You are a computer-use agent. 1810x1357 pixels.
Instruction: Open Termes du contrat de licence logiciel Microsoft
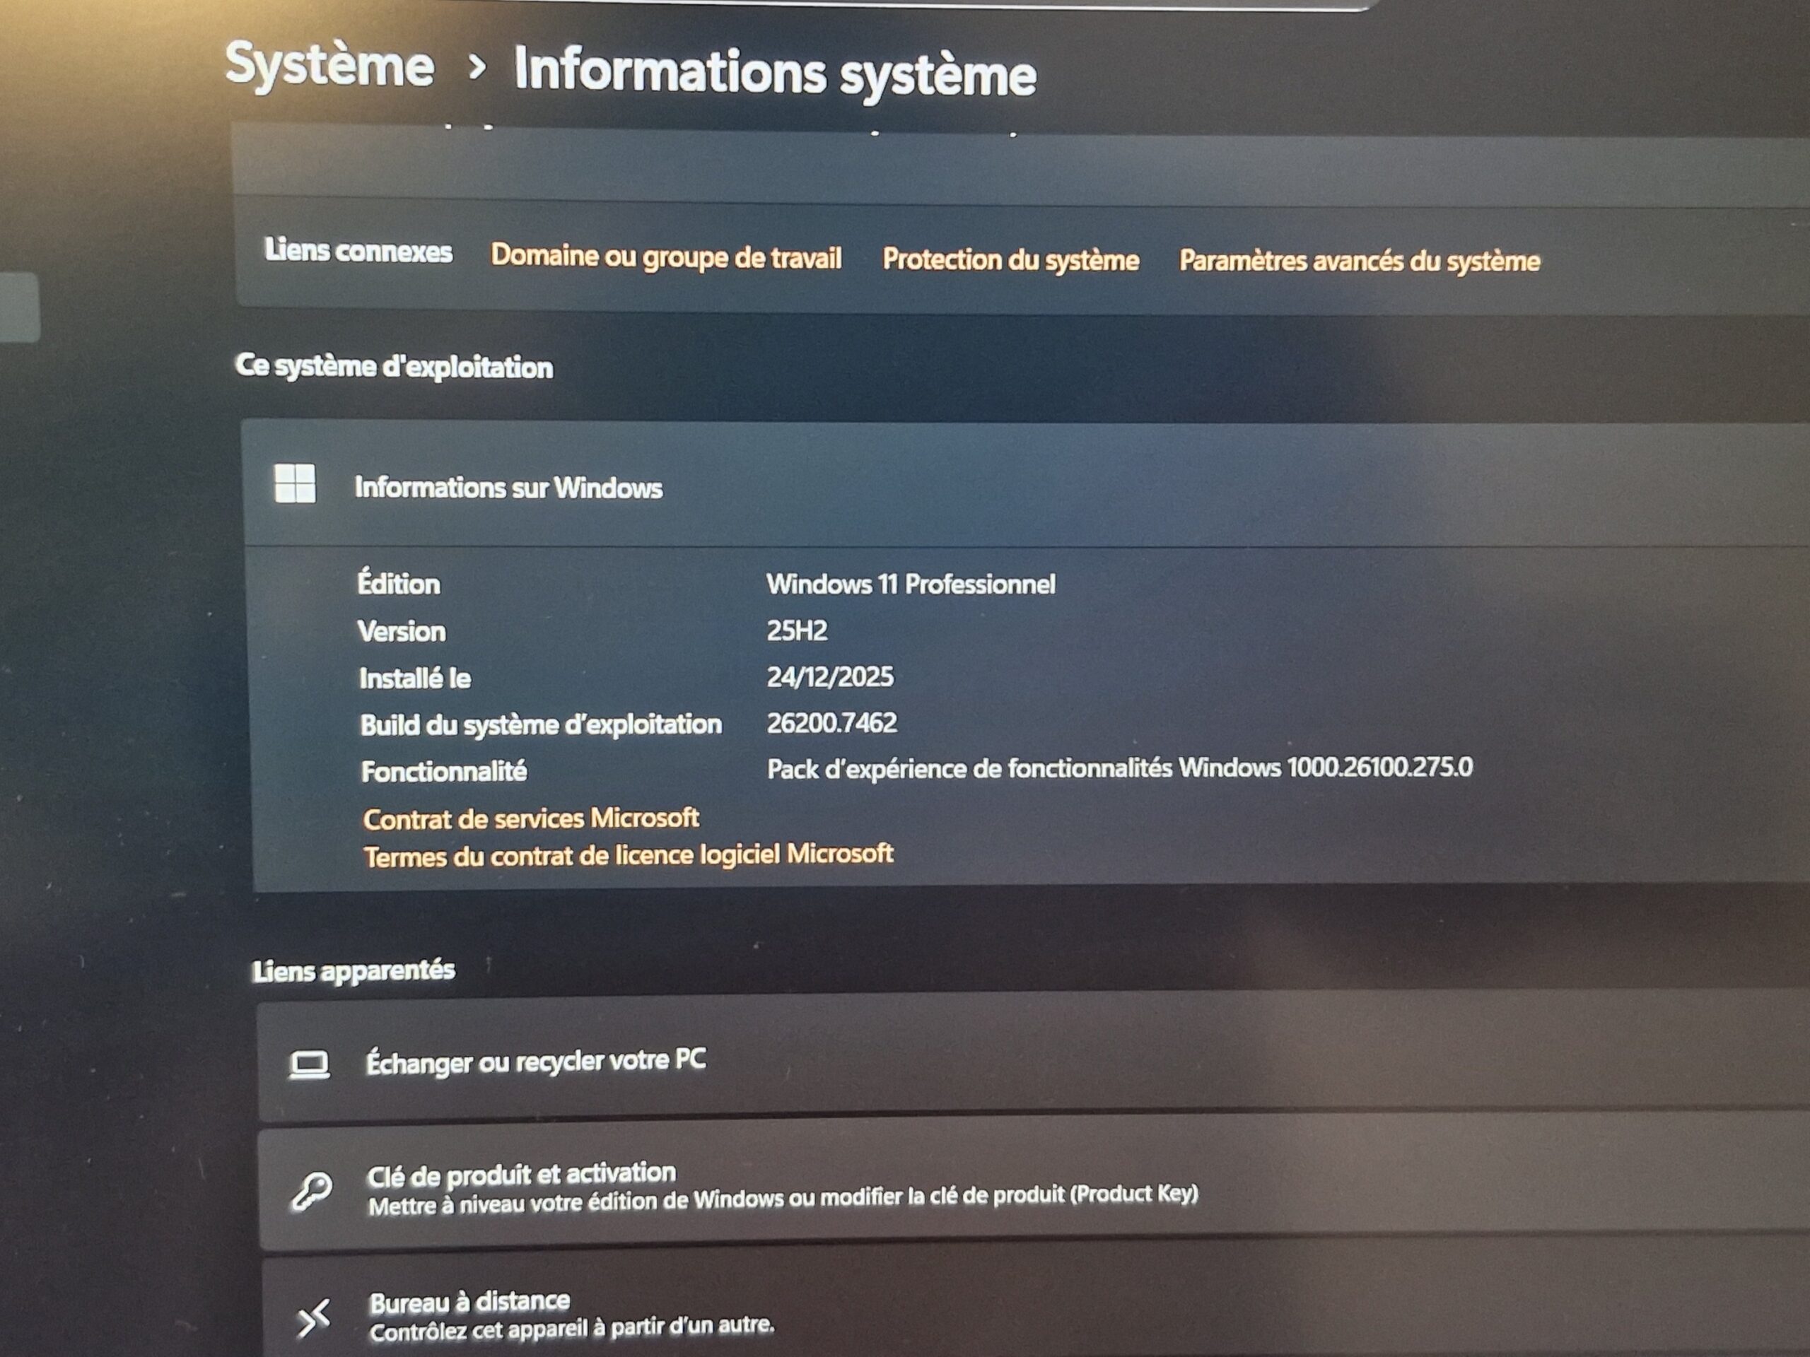(x=628, y=856)
